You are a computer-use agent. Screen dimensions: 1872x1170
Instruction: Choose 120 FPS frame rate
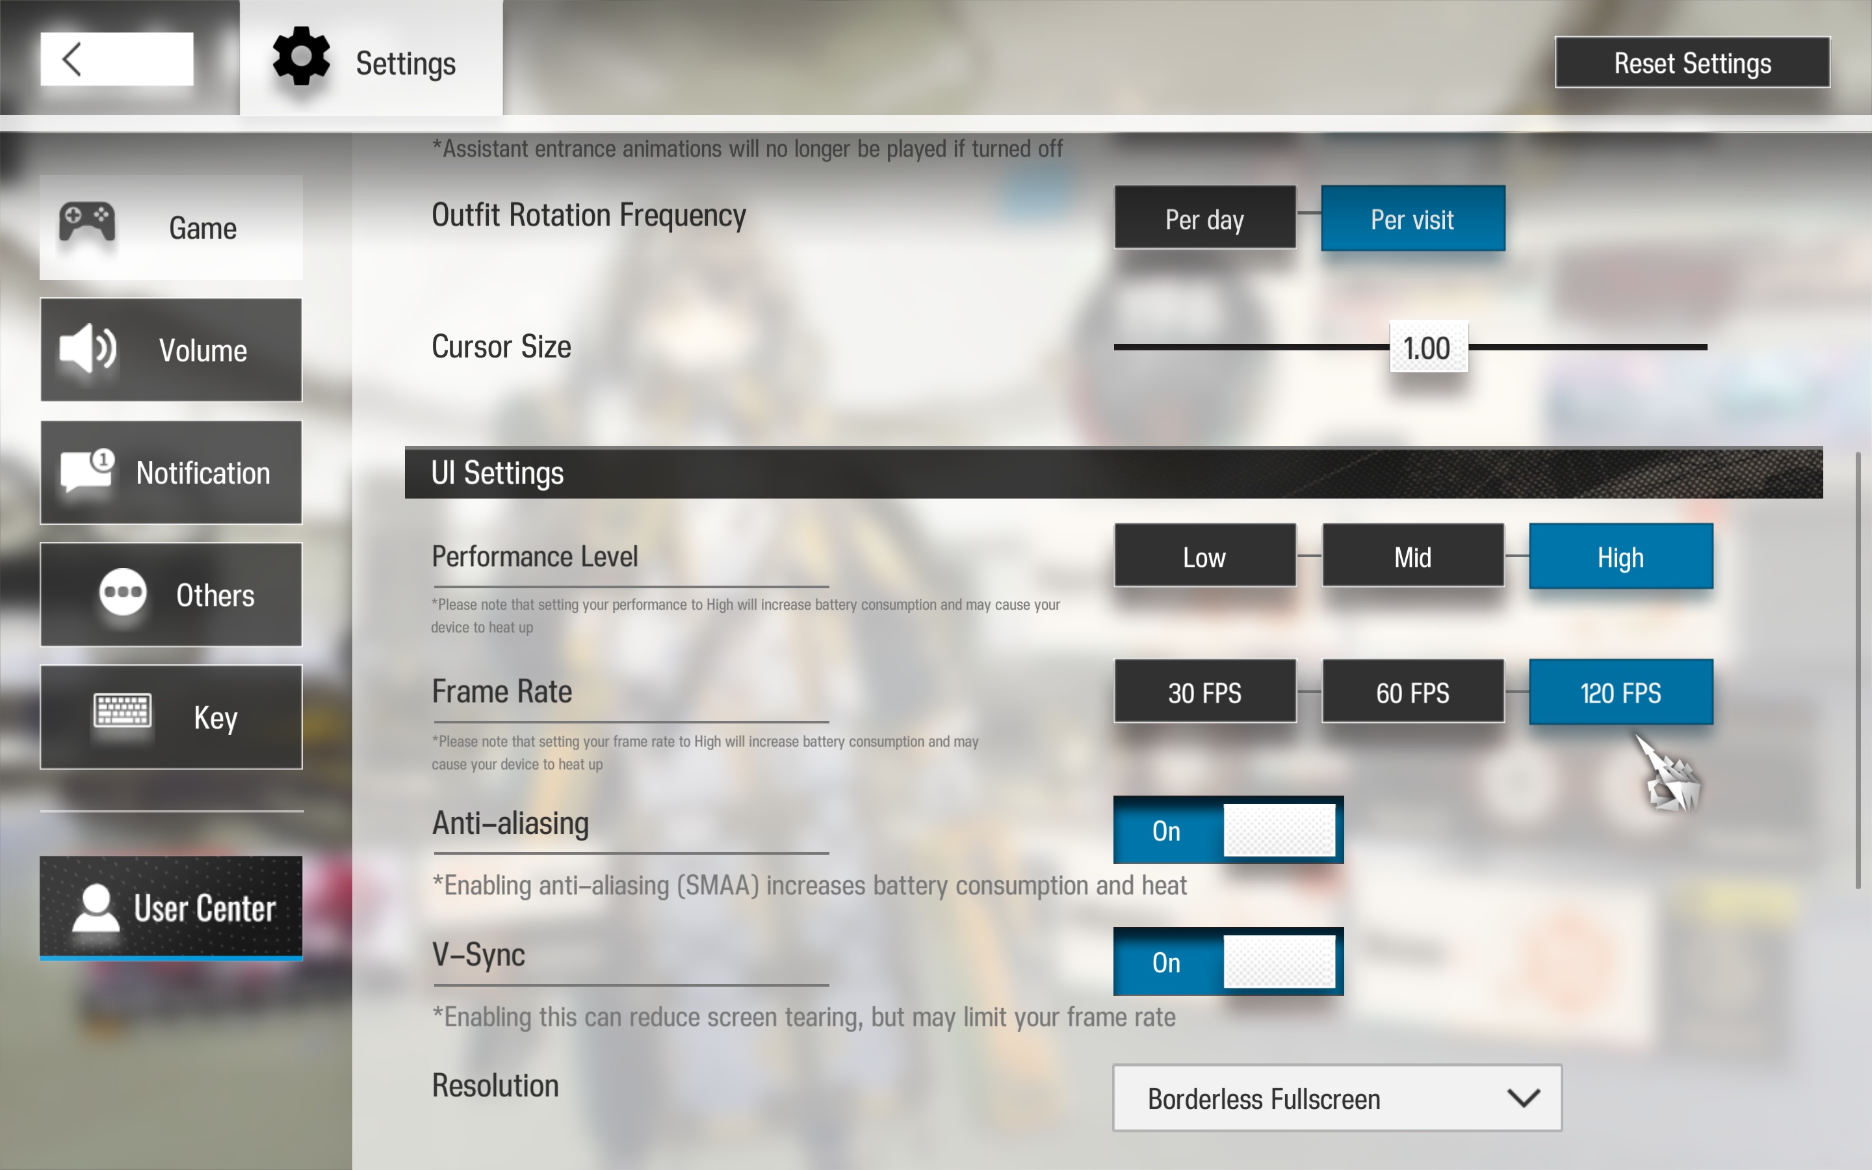tap(1620, 692)
